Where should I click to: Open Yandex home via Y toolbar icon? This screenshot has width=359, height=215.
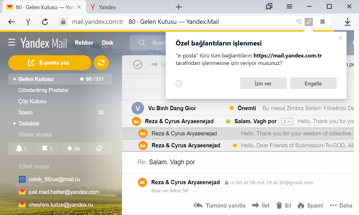point(28,22)
